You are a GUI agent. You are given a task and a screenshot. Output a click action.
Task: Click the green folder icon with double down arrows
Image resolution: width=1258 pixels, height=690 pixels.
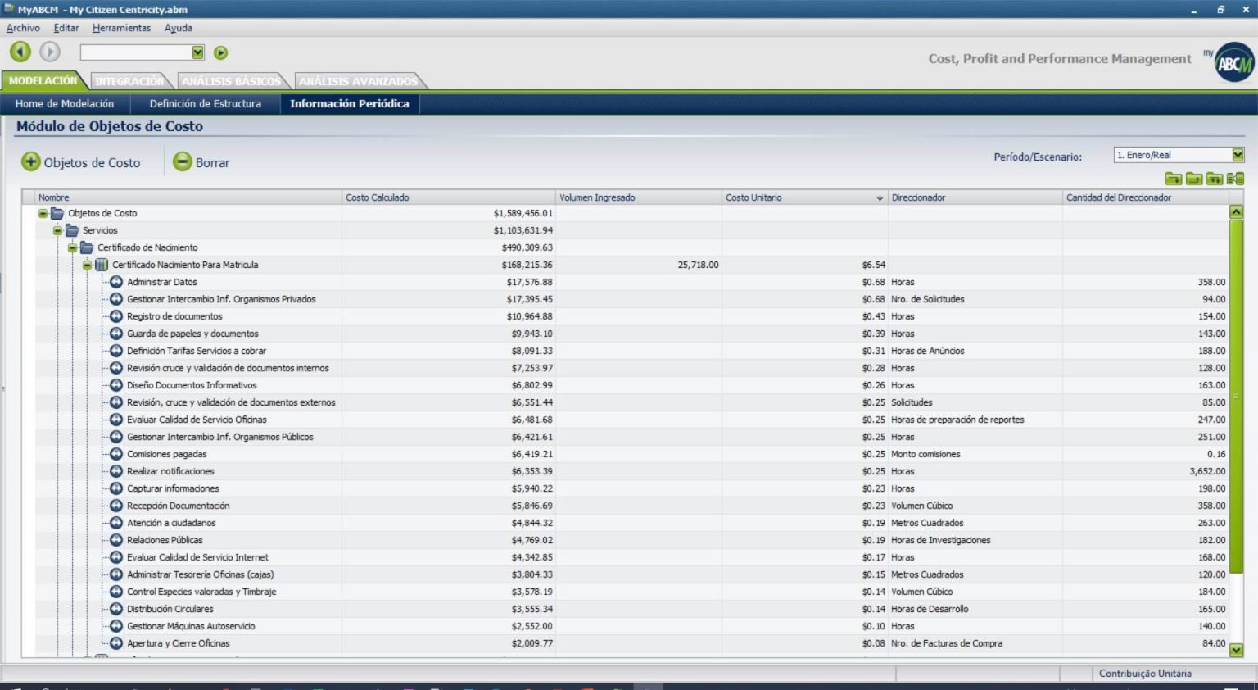pos(1215,179)
